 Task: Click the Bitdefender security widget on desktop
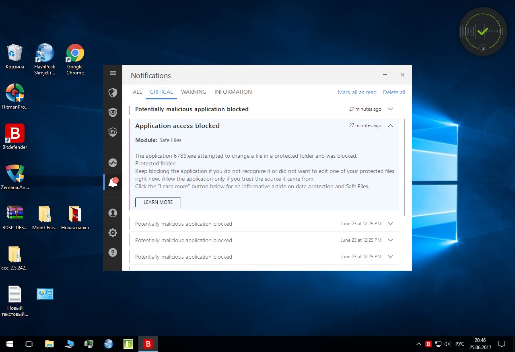(483, 31)
